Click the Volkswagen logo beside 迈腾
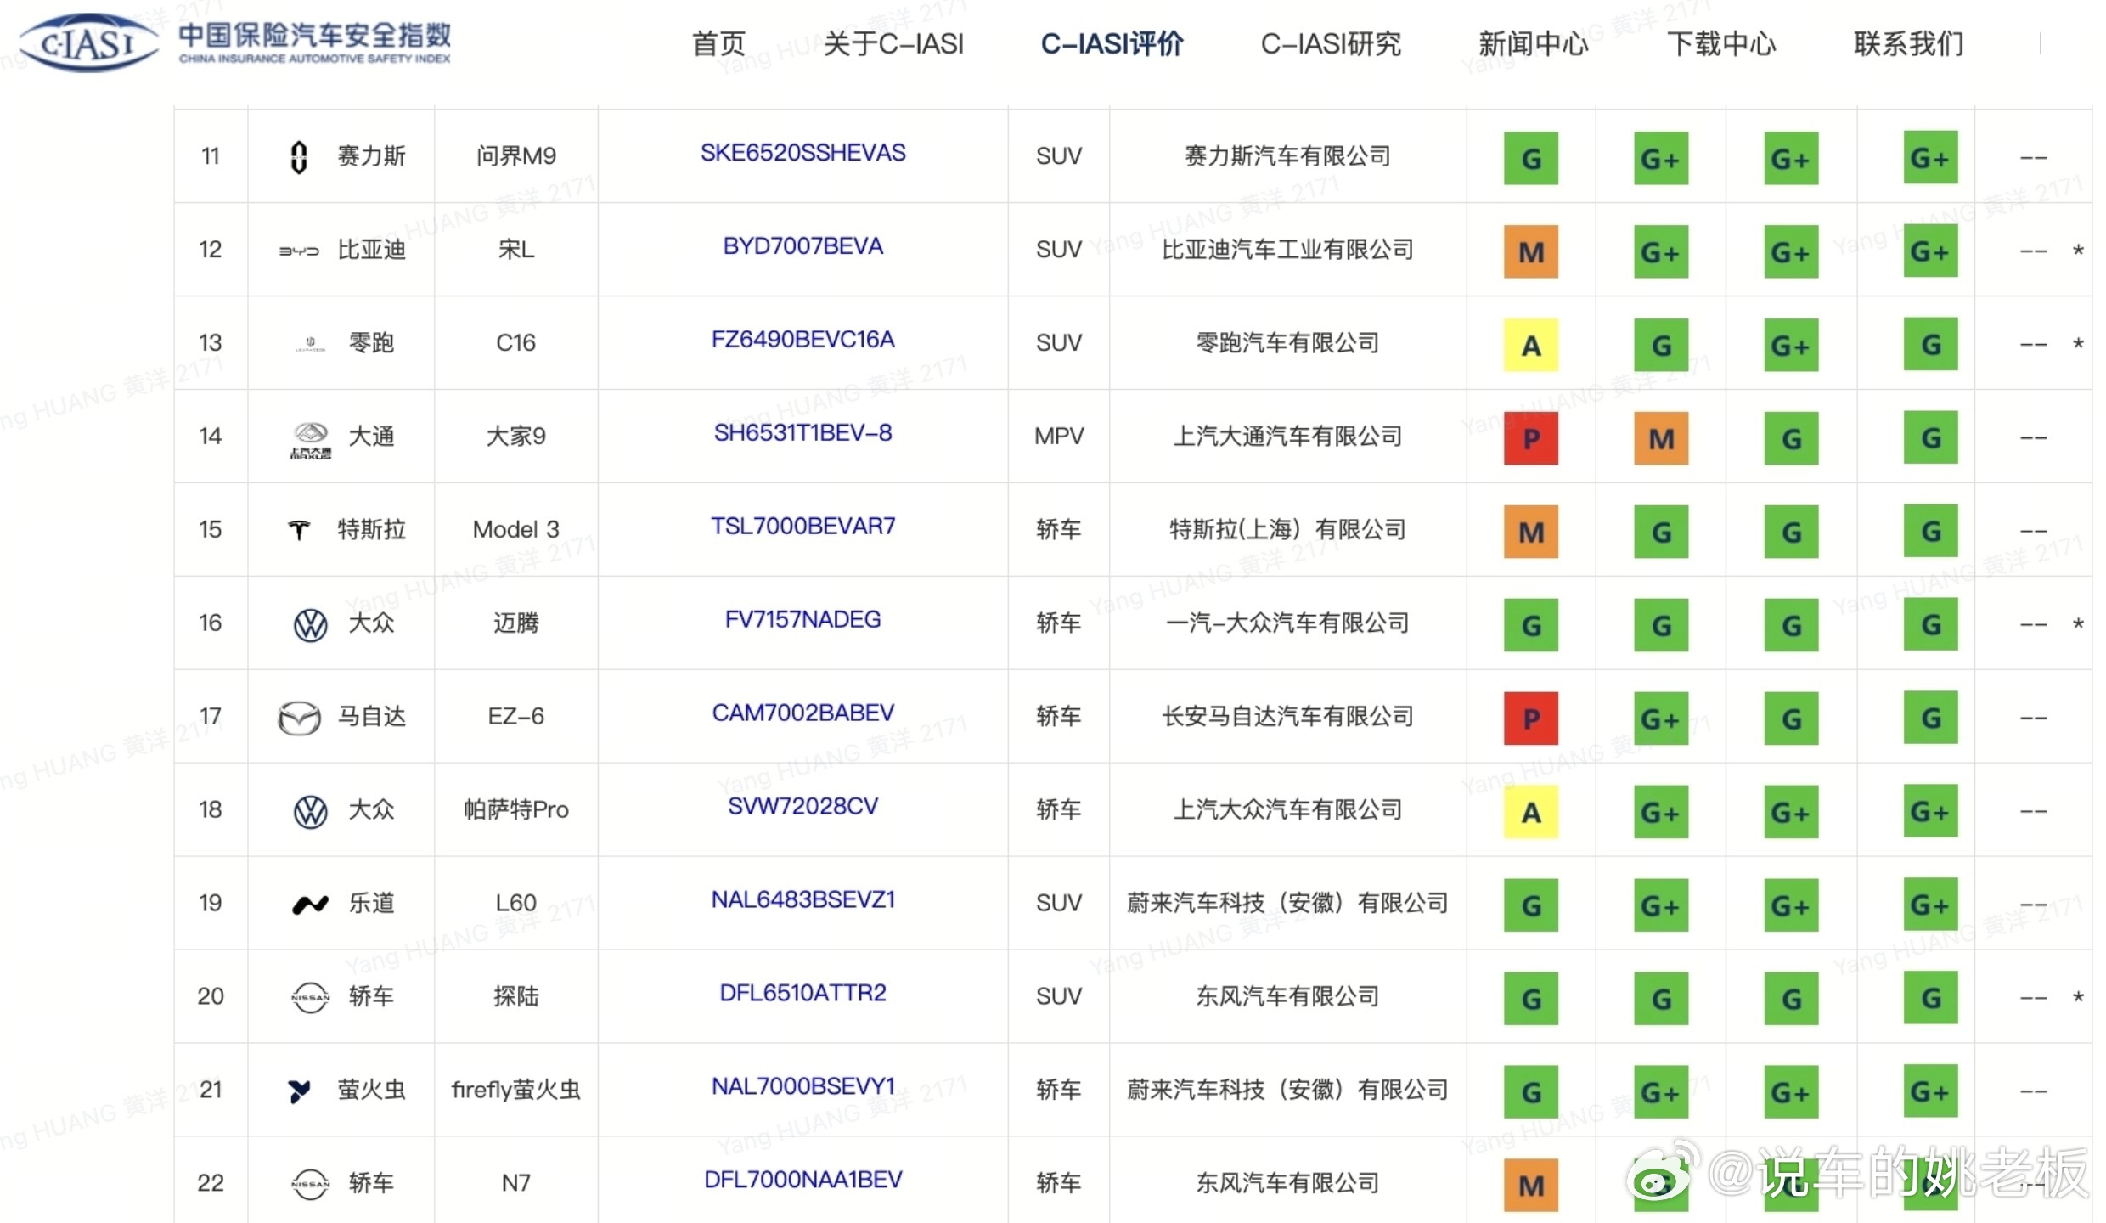Screen dimensions: 2106x1223 311,625
